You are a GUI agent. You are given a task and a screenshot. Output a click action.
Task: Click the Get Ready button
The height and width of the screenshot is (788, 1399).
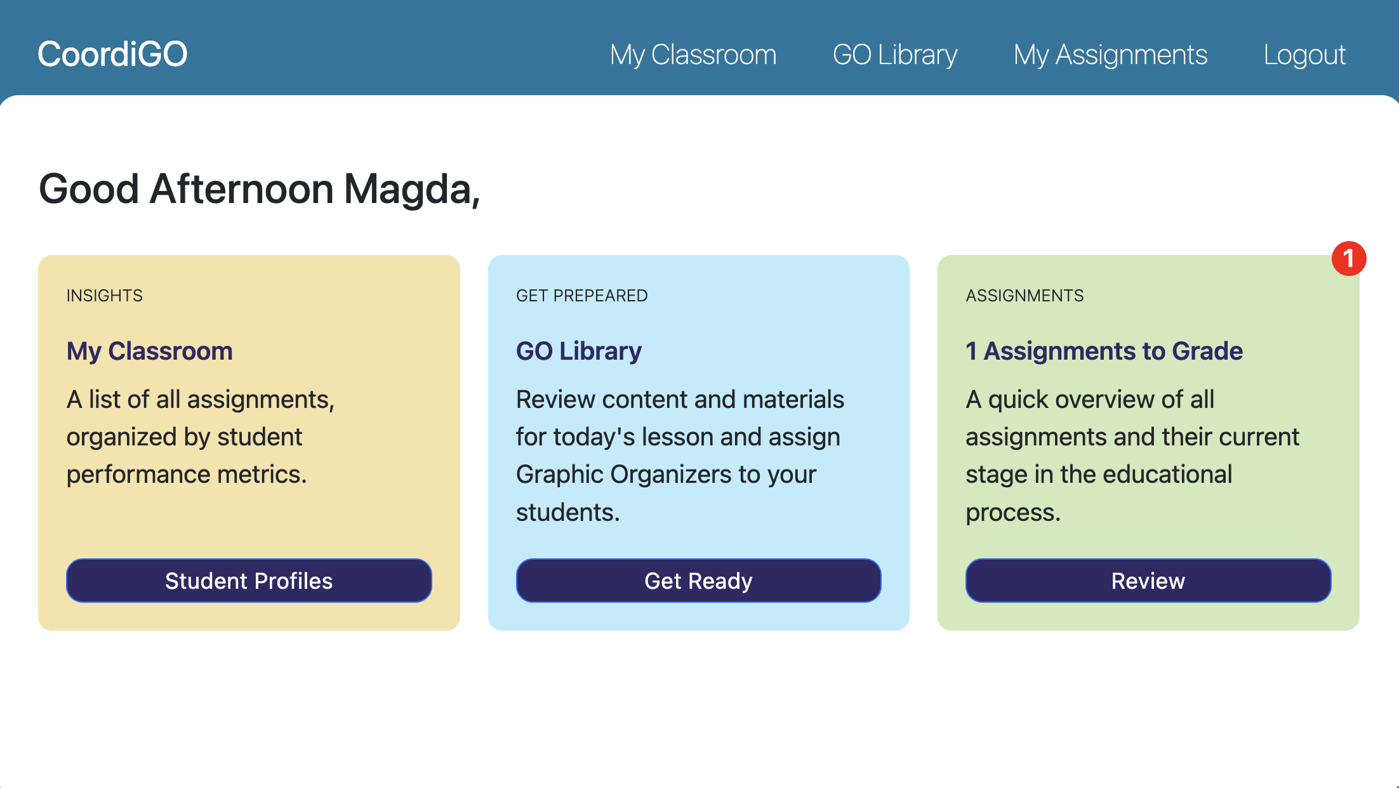(x=698, y=581)
